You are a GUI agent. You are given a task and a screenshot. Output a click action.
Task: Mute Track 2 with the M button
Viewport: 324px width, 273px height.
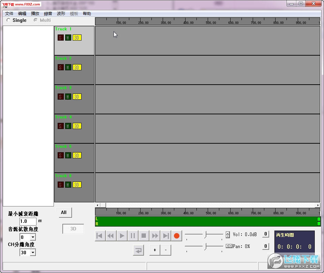tap(68, 67)
